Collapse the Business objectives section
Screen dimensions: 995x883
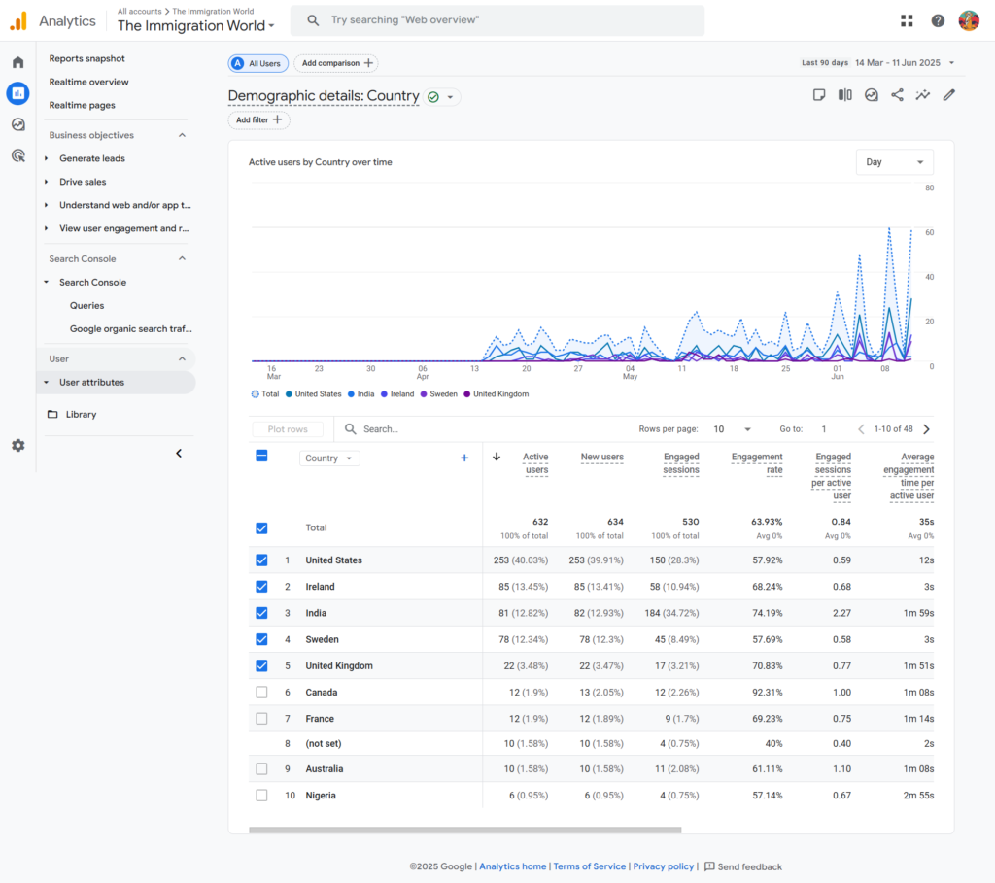(x=182, y=135)
